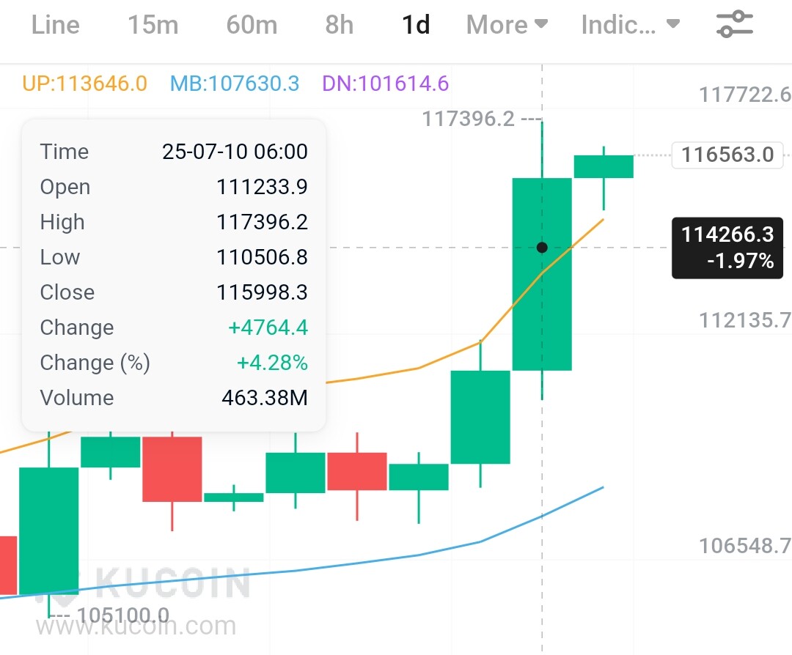Click the UP:113646.0 Bollinger label
Screen dimensions: 792x655
click(85, 84)
